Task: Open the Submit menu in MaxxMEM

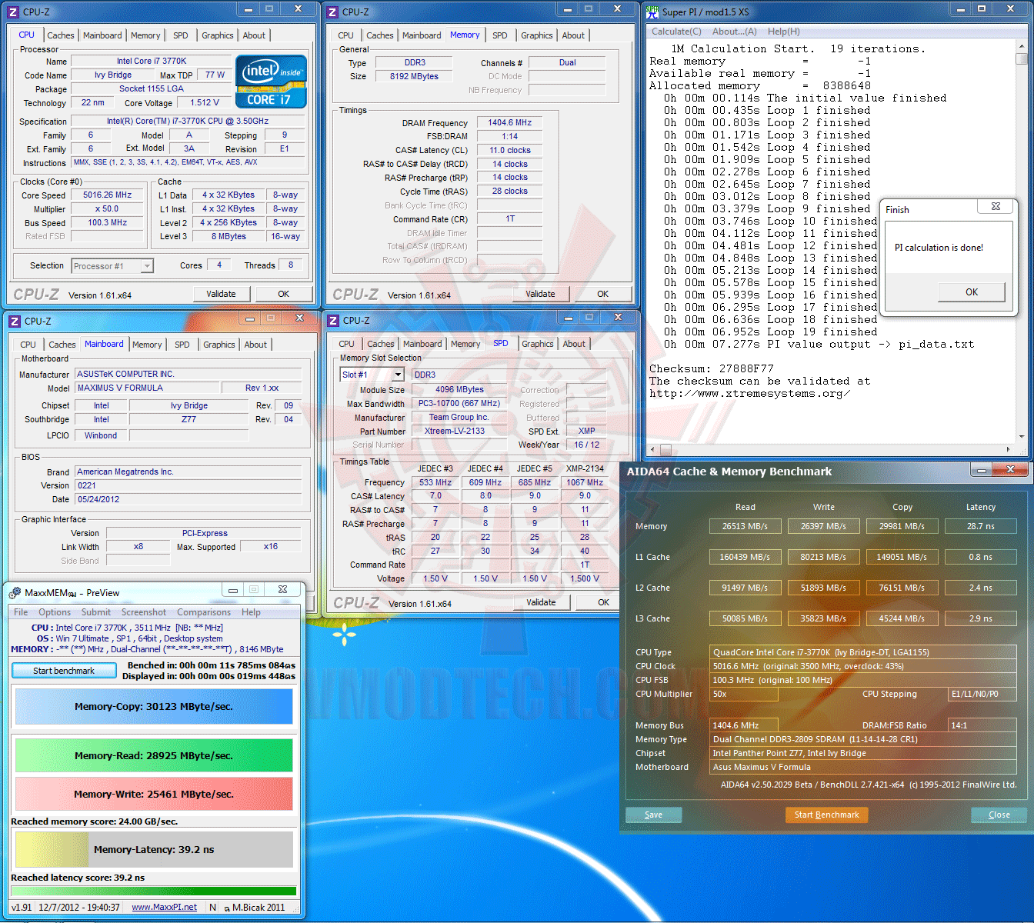Action: tap(96, 612)
